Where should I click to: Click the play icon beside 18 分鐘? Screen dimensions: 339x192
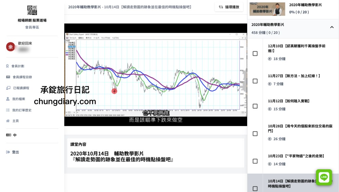(x=270, y=59)
